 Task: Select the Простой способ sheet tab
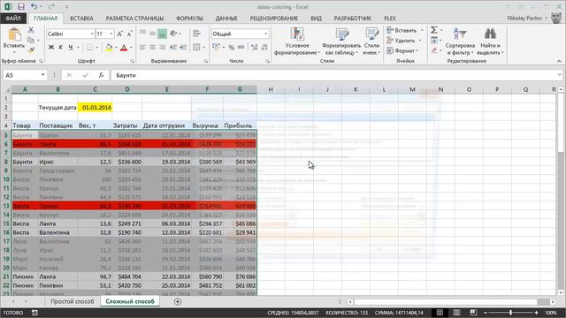73,301
